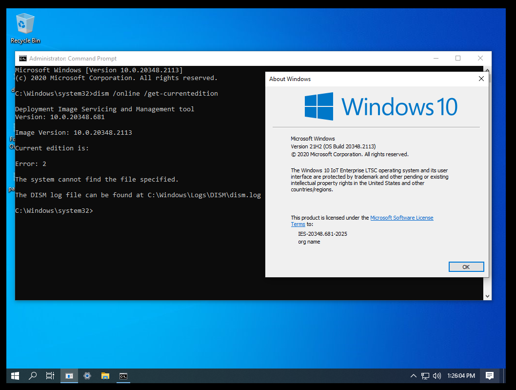Click 'Image Version: 10.0.20348.2113' text
Viewport: 516px width, 390px height.
[x=74, y=132]
